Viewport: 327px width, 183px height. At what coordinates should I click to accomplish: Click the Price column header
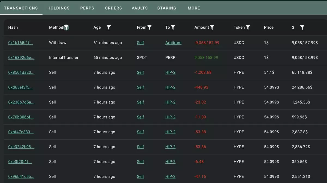269,27
